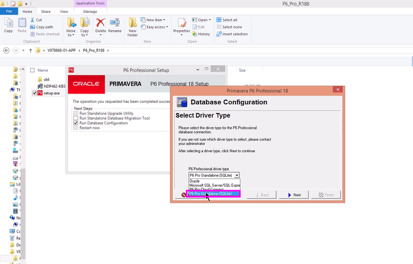Click the Application Tools tab header
Viewport: 413px width, 264px height.
coord(90,4)
